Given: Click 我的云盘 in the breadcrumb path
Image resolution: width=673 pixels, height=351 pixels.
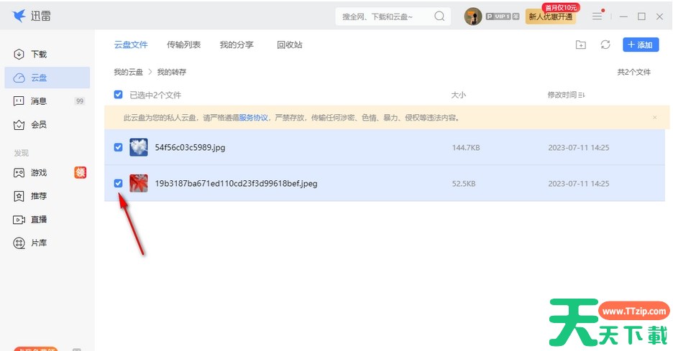Looking at the screenshot, I should (128, 72).
